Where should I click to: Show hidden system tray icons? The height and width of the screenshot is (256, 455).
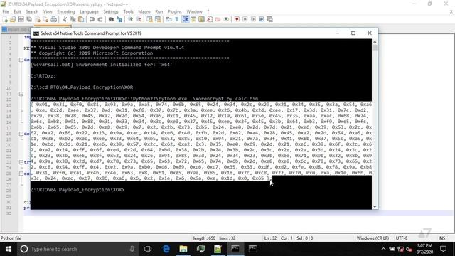[x=383, y=249]
